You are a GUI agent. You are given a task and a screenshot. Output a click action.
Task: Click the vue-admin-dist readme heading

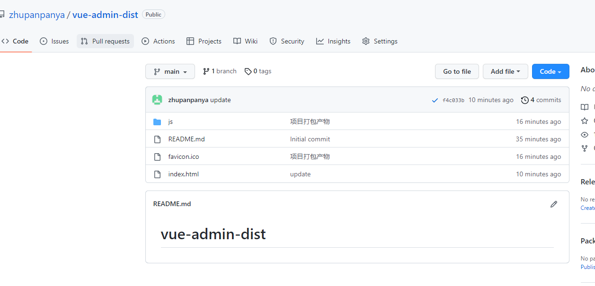(x=213, y=234)
